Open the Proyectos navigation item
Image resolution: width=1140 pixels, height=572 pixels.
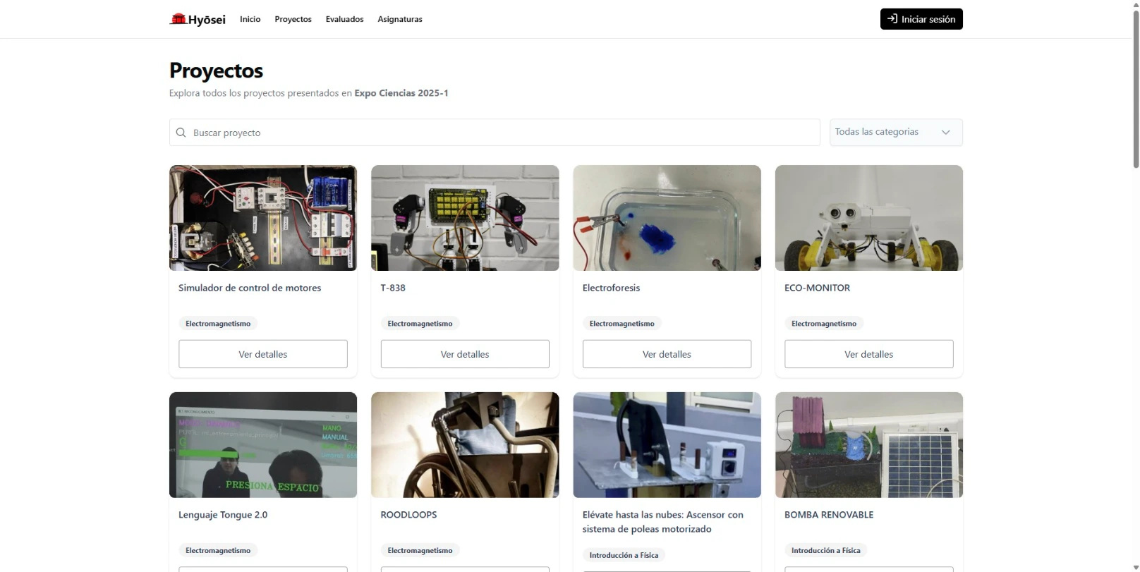(x=293, y=19)
